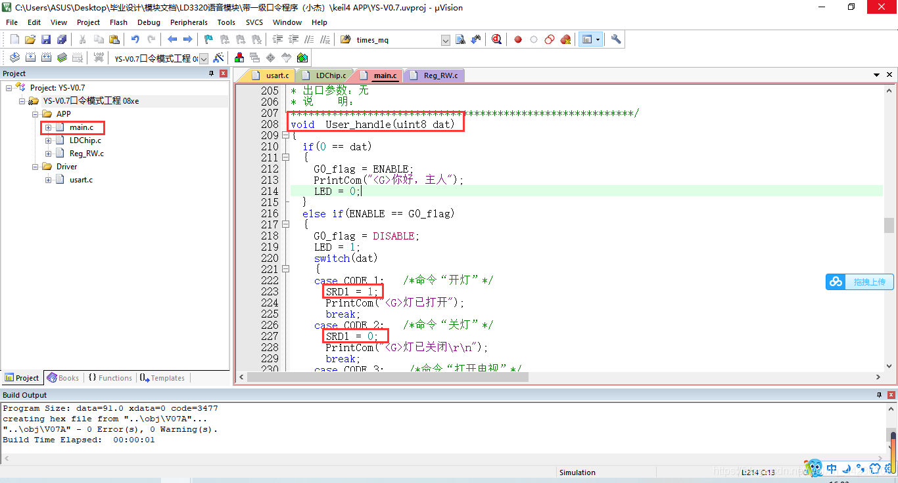Open the Configuration wrench icon
898x483 pixels.
616,39
